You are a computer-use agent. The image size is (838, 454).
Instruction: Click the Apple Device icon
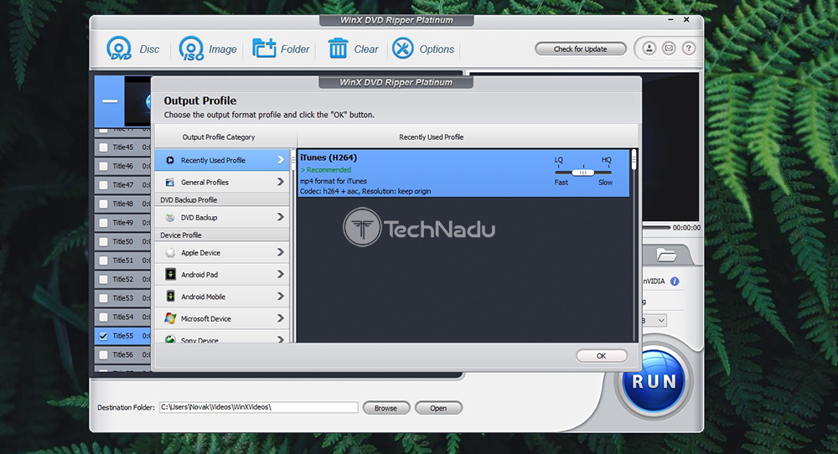pyautogui.click(x=170, y=253)
